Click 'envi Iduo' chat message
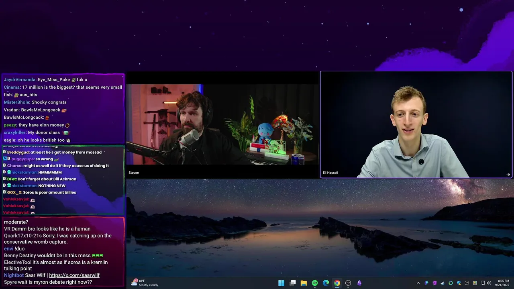This screenshot has height=289, width=514. coord(14,249)
